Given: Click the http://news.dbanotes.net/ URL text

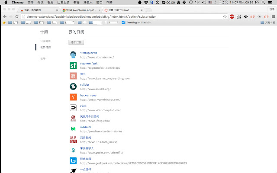Looking at the screenshot, I should click(x=97, y=57).
